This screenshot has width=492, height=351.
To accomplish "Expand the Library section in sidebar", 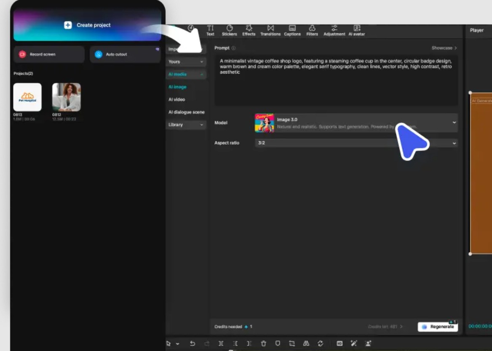I will click(x=186, y=125).
